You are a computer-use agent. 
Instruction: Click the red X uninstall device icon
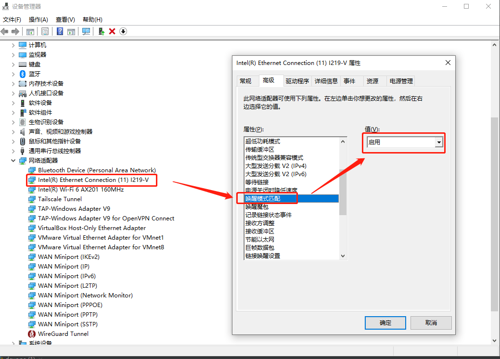[x=112, y=31]
